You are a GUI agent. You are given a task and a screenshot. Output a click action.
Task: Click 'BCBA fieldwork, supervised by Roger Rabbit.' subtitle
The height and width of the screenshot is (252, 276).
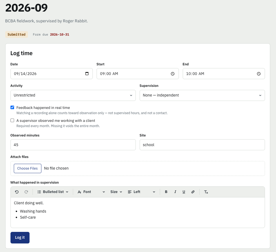coord(46,21)
